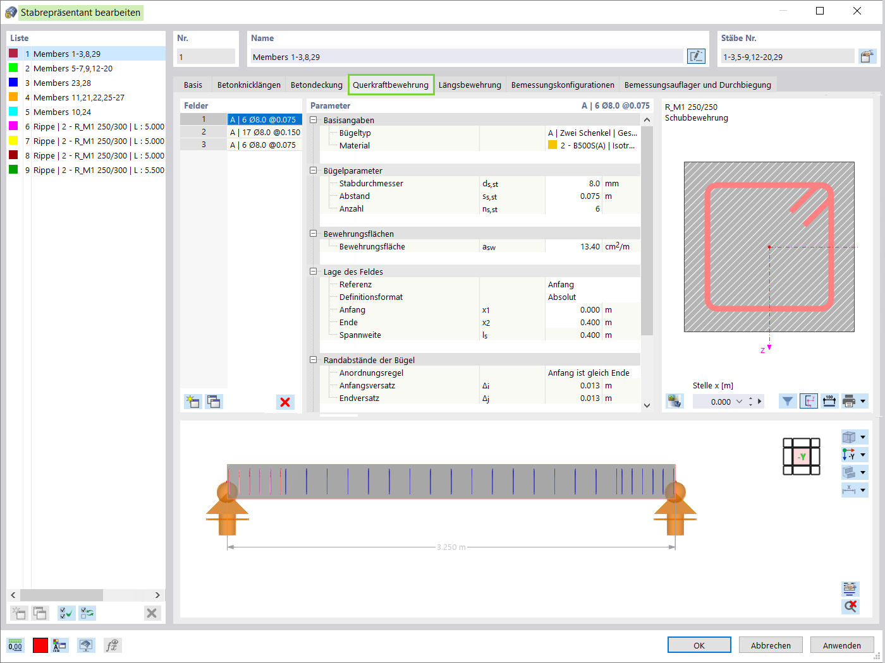Collapse the Randabstände der Bügel section
This screenshot has width=885, height=663.
pyautogui.click(x=313, y=359)
